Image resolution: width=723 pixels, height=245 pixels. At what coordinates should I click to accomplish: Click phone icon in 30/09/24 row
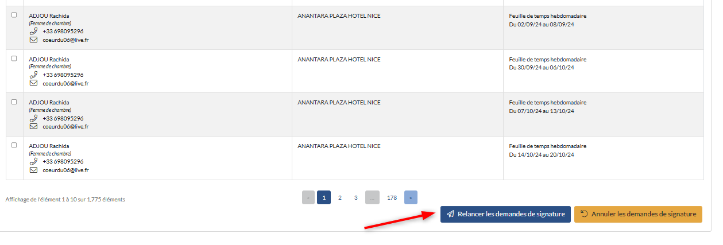33,75
